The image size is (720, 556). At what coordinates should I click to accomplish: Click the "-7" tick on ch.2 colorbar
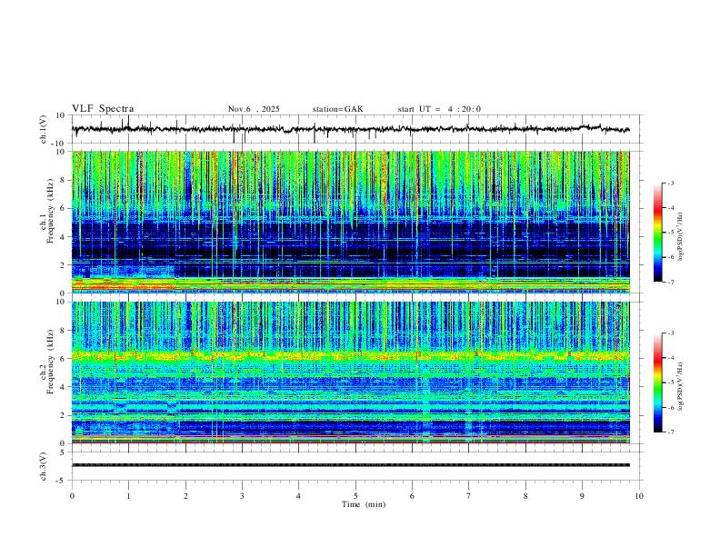[670, 432]
